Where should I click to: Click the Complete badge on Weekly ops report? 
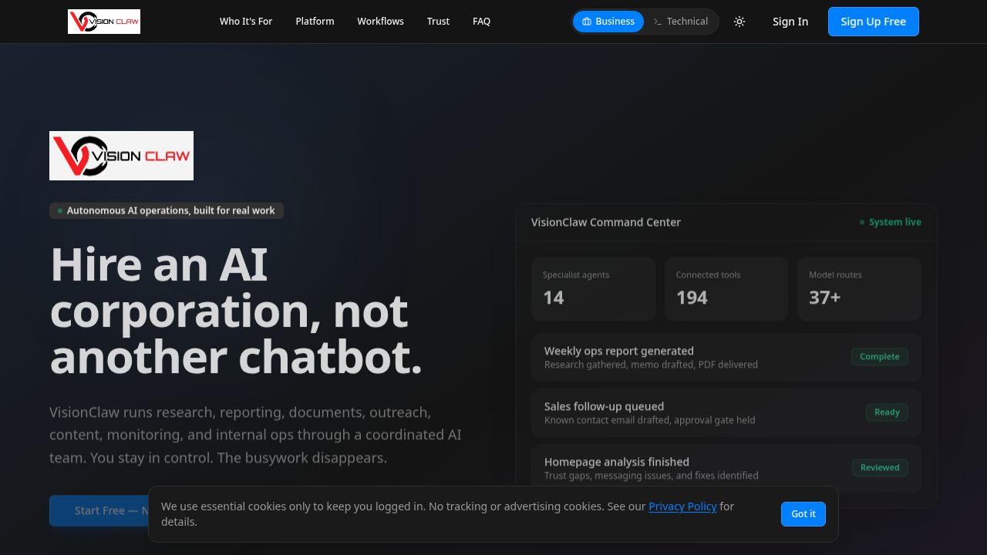[x=879, y=356]
